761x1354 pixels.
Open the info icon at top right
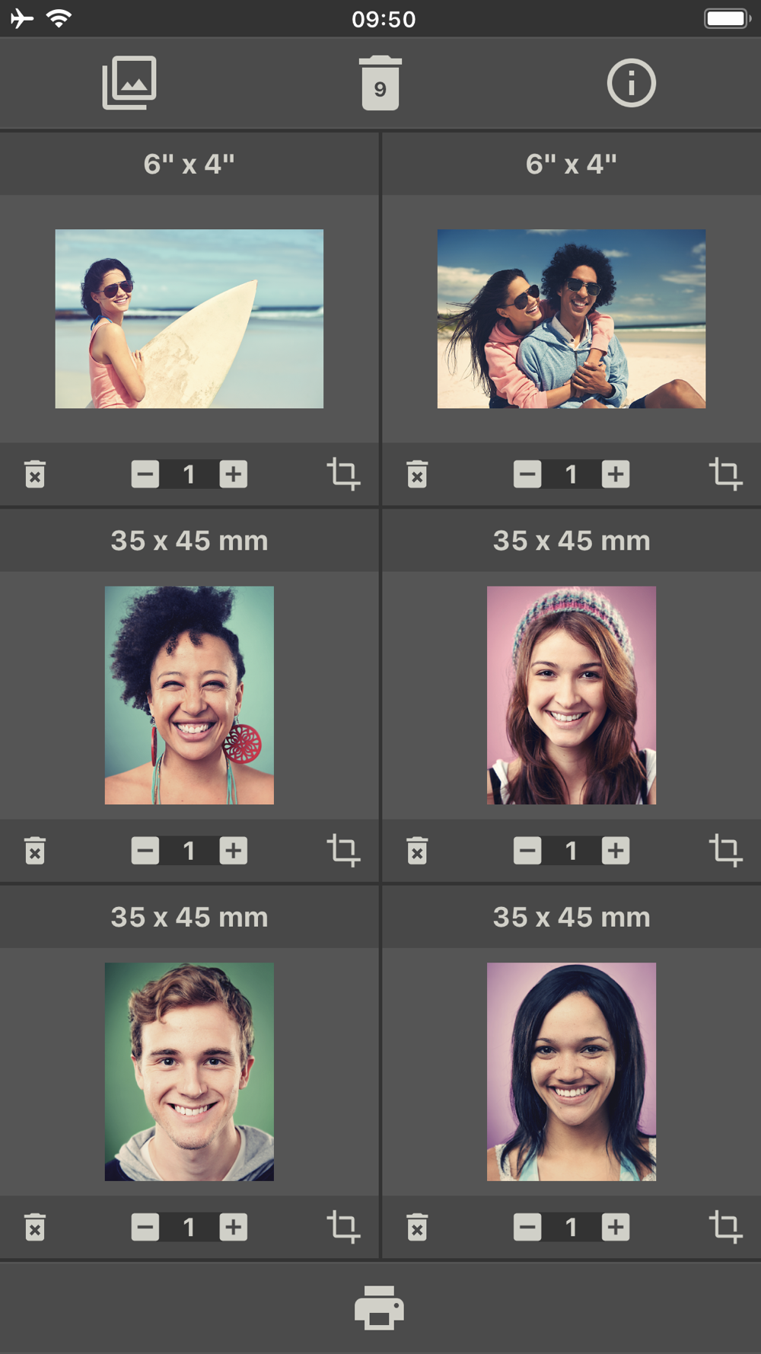(631, 82)
